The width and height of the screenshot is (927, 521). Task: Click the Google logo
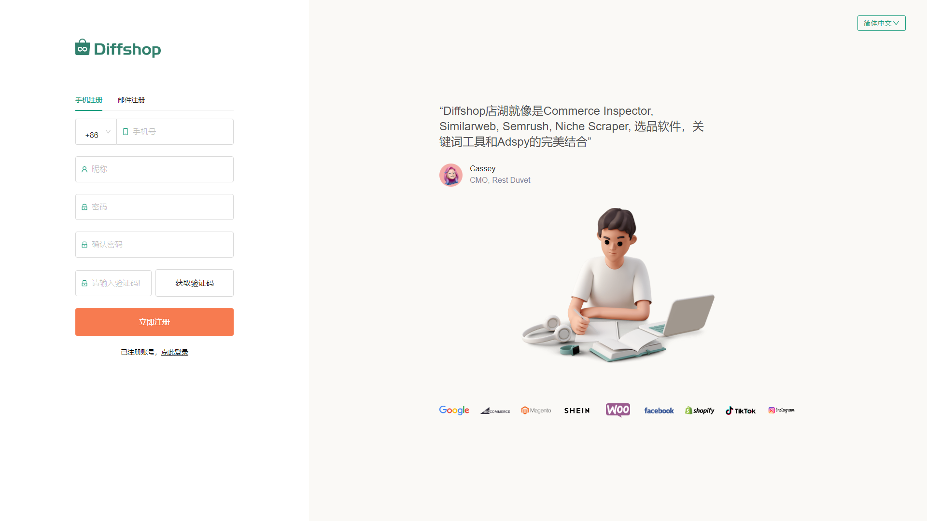454,410
